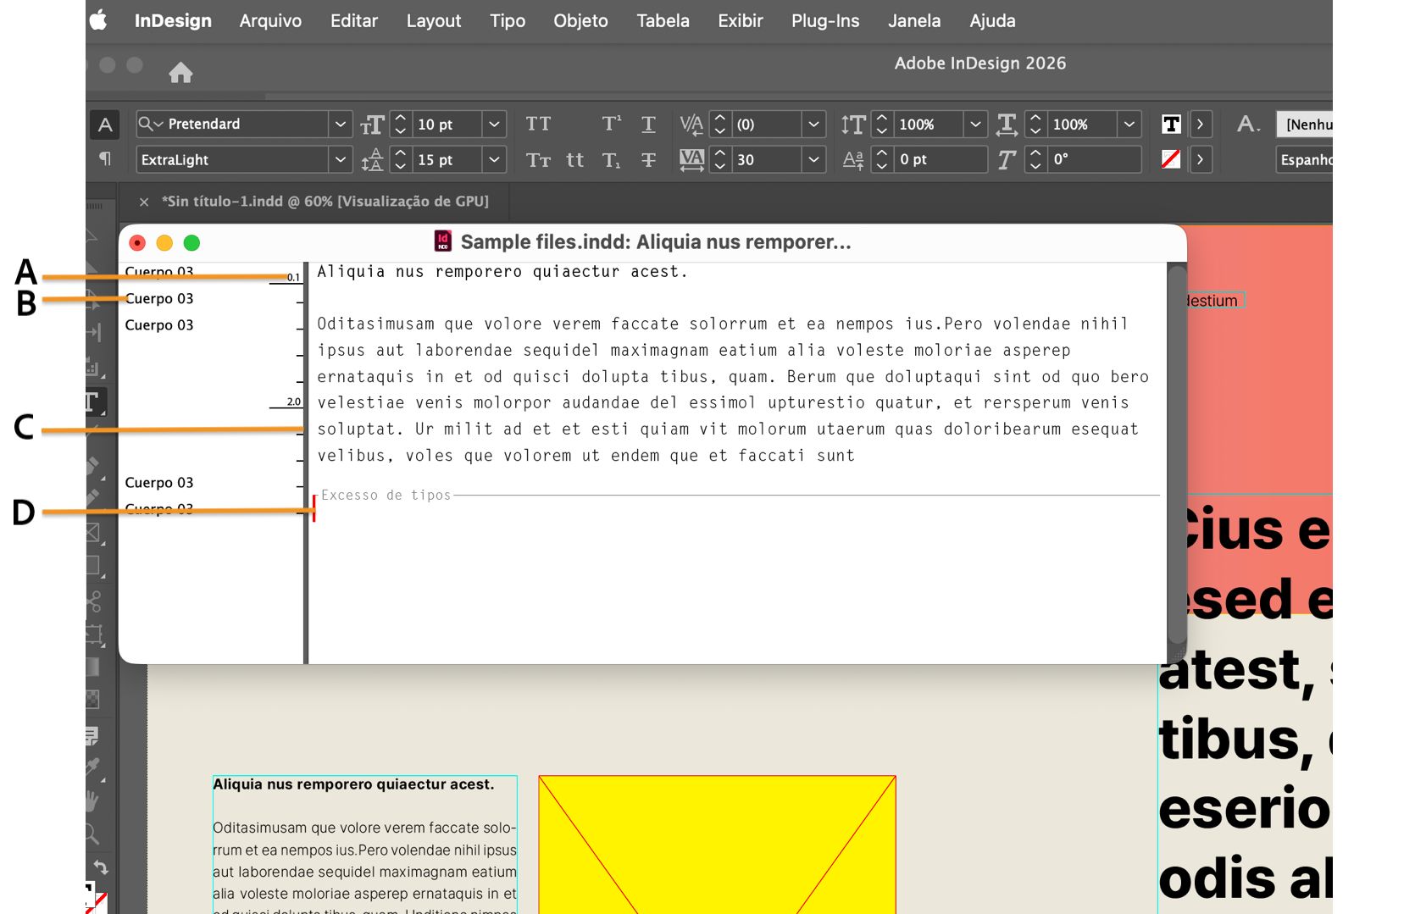
Task: Step the tracking value arrows
Action: [x=720, y=159]
